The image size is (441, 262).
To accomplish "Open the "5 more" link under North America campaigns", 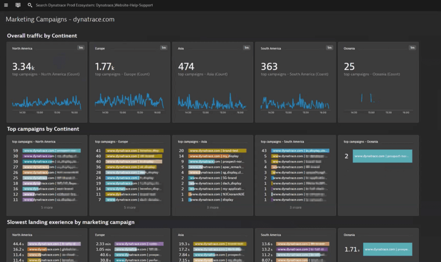I will (x=46, y=207).
